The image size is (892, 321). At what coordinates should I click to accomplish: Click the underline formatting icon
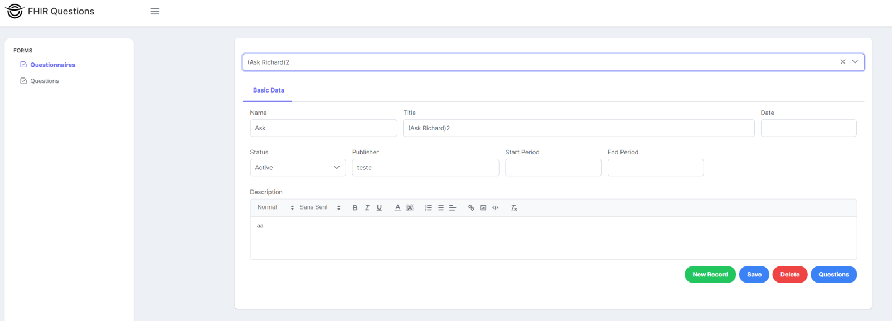pyautogui.click(x=379, y=208)
